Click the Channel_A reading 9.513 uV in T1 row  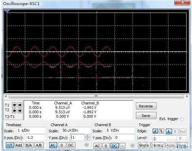63,107
